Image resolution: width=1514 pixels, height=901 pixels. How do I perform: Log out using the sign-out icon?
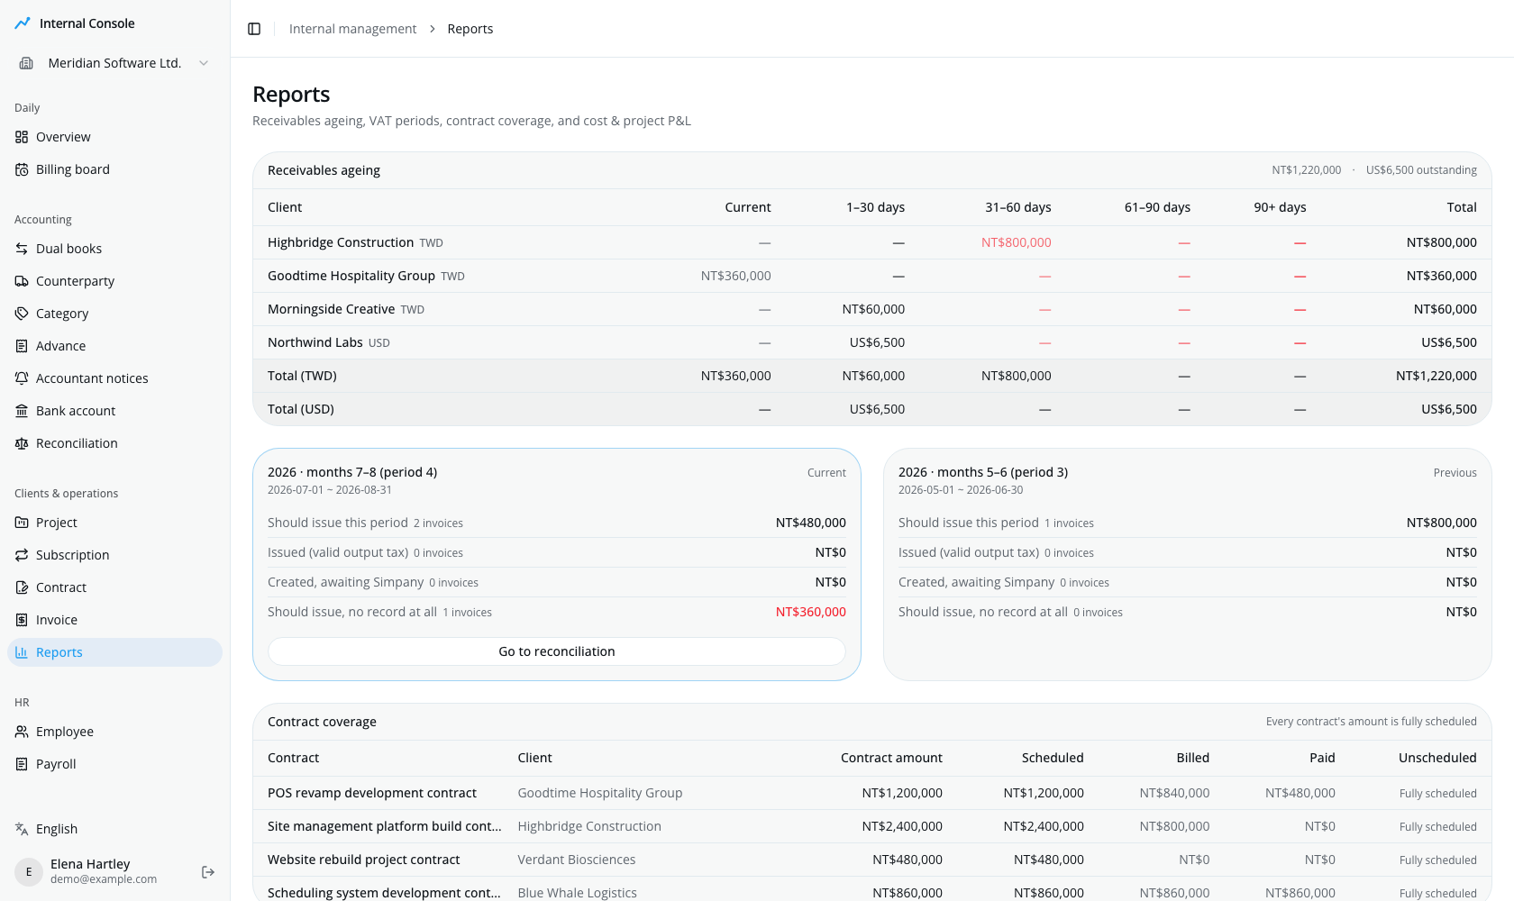point(208,872)
